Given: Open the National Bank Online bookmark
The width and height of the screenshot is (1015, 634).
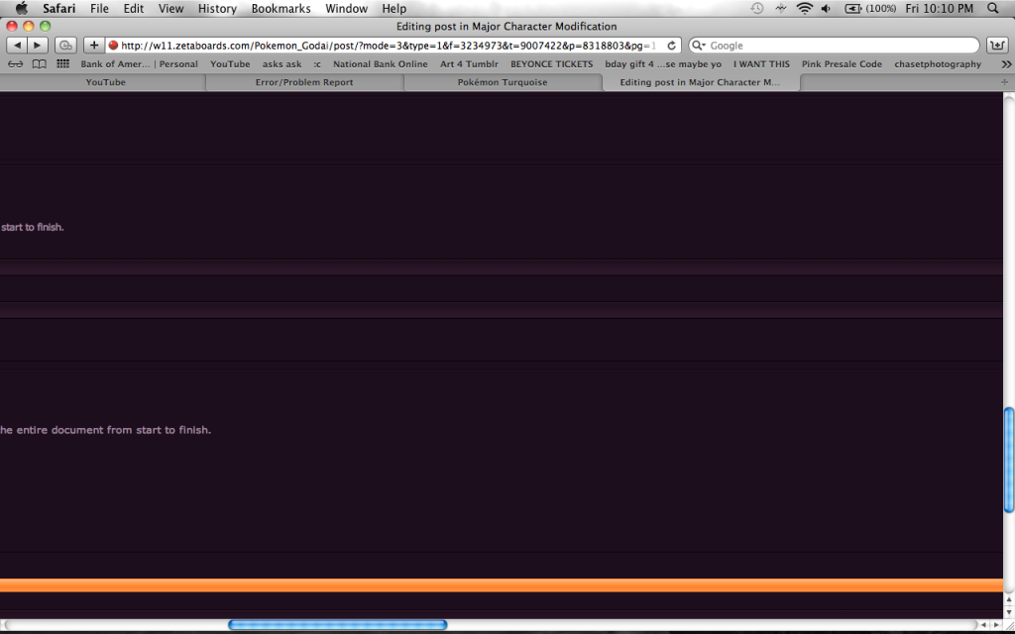Looking at the screenshot, I should coord(380,64).
